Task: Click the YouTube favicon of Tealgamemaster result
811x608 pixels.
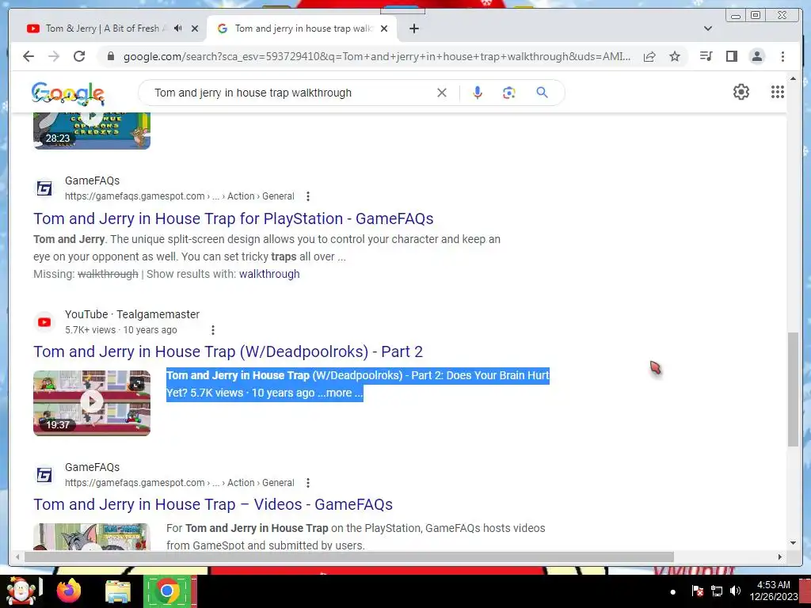Action: click(44, 322)
